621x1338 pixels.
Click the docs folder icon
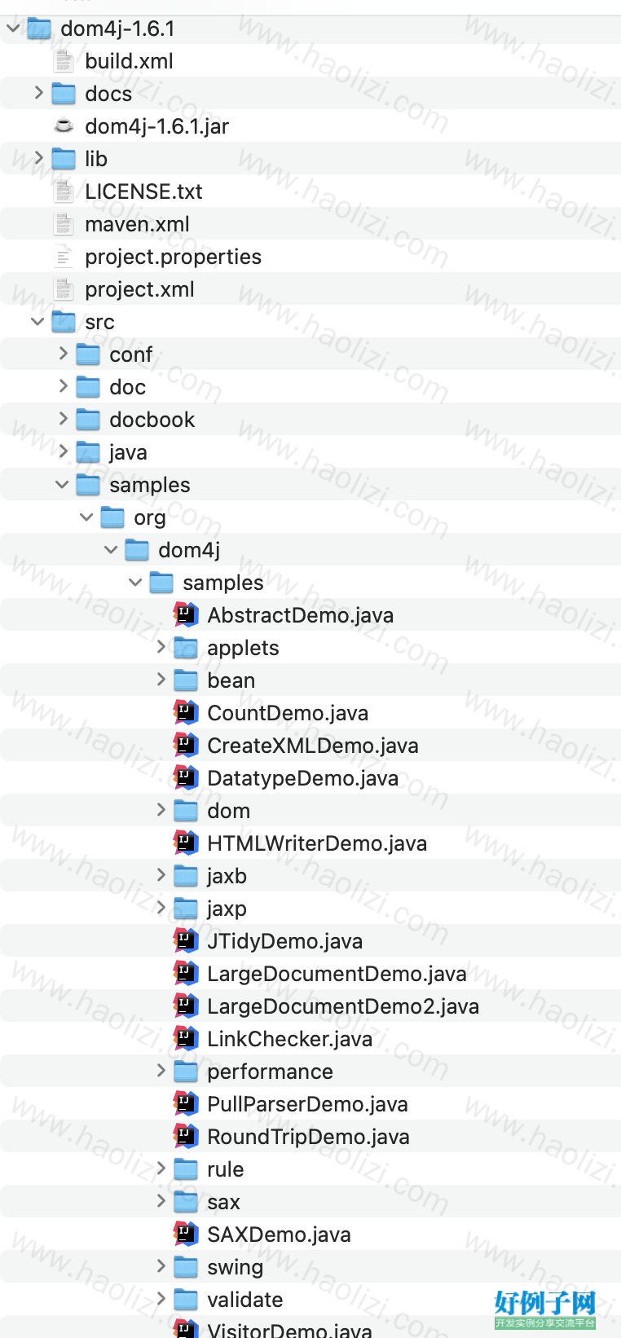click(64, 94)
